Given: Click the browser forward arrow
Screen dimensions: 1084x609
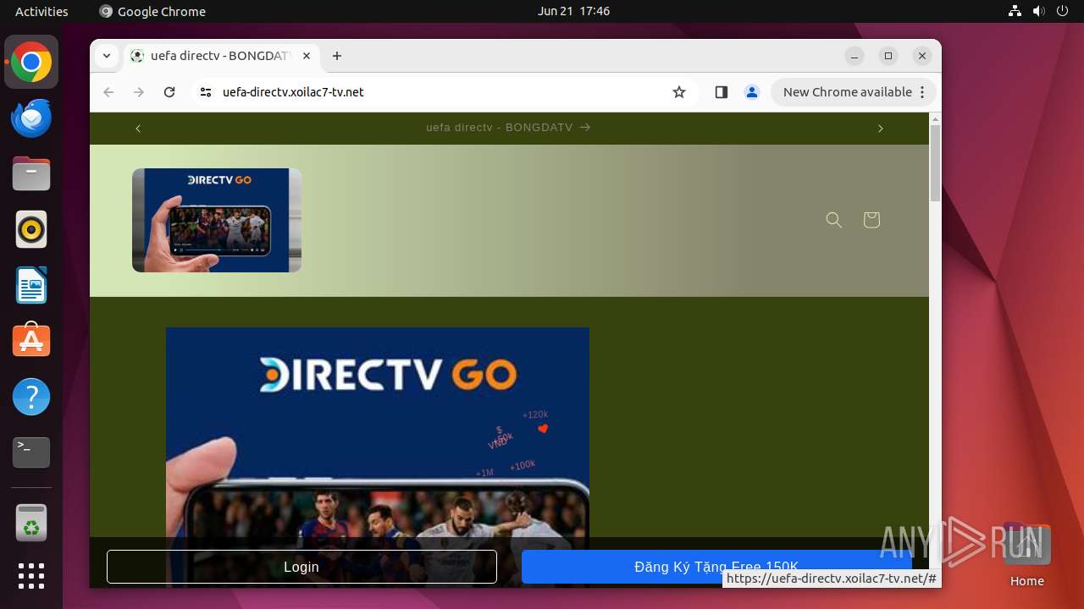Looking at the screenshot, I should [x=139, y=92].
